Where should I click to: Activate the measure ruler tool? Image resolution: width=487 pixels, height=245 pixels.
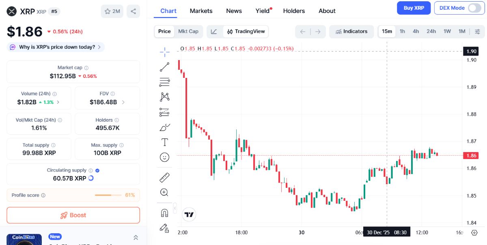pyautogui.click(x=164, y=177)
